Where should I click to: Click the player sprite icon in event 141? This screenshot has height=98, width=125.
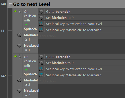point(20,11)
